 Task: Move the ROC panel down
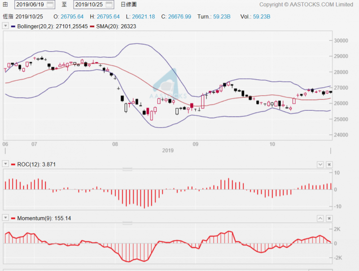(x=320, y=165)
